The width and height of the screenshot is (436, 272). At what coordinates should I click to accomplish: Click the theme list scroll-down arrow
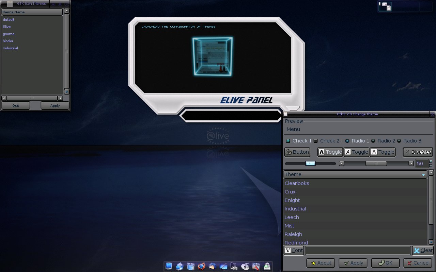431,242
